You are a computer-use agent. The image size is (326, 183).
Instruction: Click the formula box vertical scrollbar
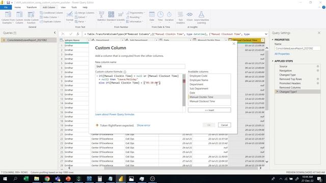coord(184,90)
